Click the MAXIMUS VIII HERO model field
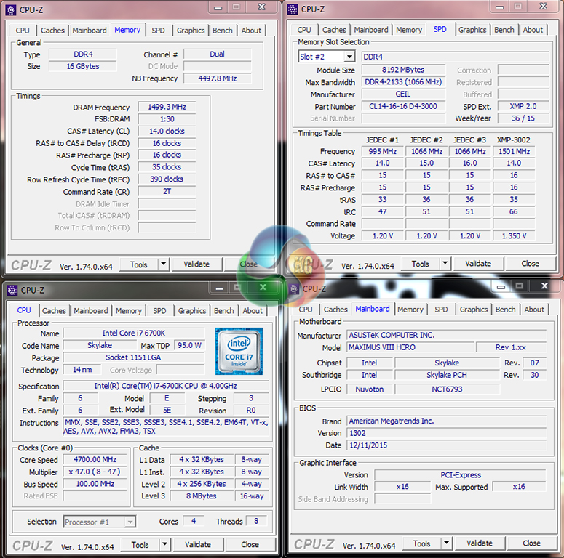This screenshot has height=558, width=564. [410, 347]
